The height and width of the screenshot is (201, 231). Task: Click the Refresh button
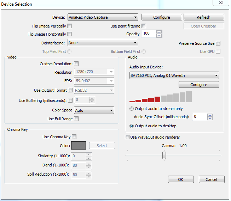tap(204, 17)
